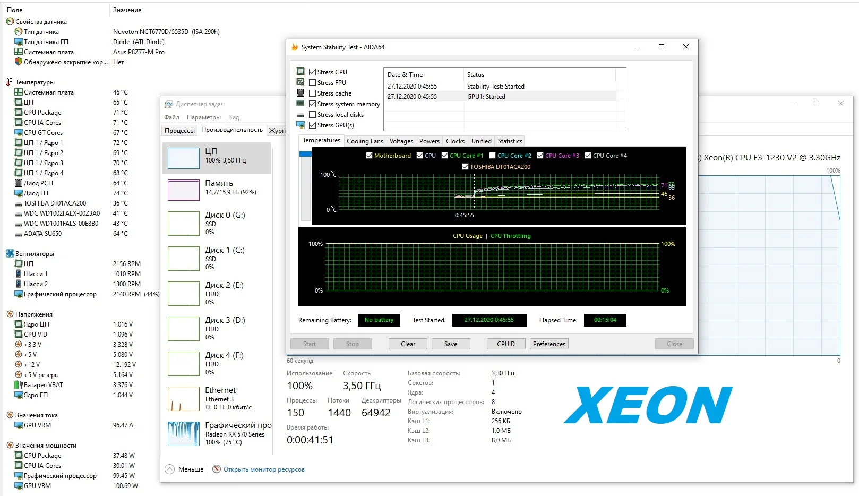The height and width of the screenshot is (496, 859).
Task: Open the Statistics tab
Action: (x=510, y=141)
